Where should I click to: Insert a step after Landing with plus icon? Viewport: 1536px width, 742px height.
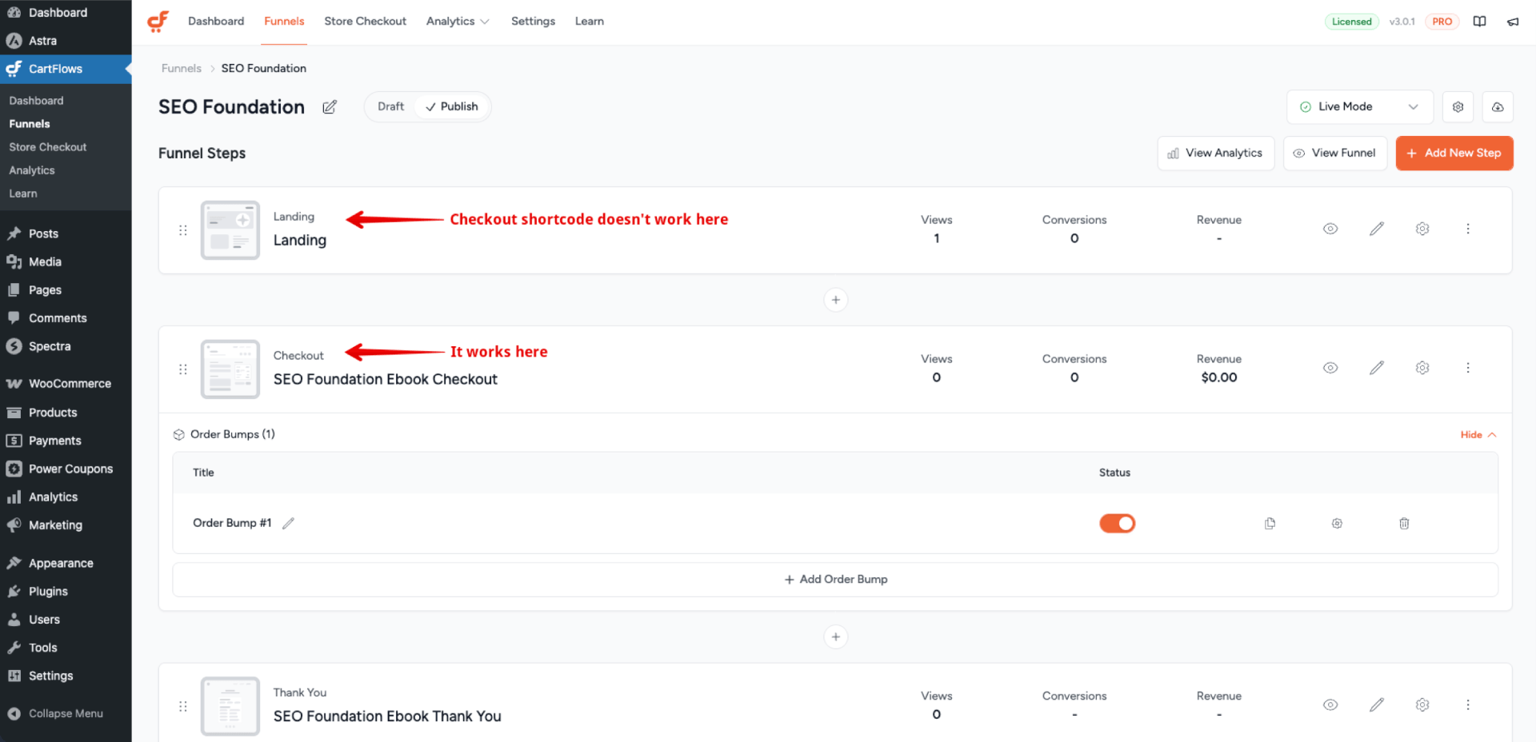pyautogui.click(x=836, y=300)
